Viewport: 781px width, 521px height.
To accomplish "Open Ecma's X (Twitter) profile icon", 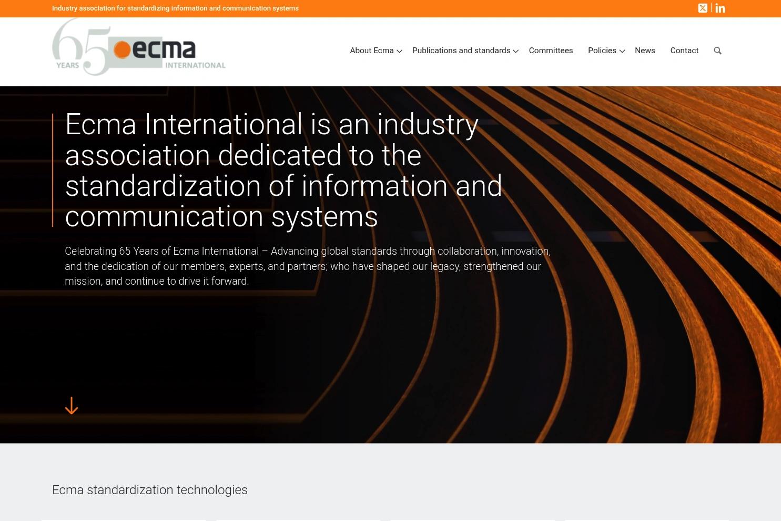I will (703, 8).
